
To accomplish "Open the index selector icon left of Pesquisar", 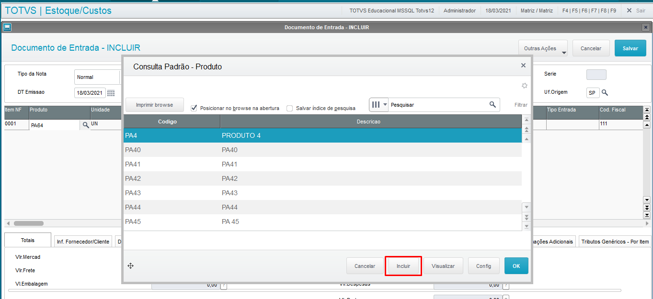I will (379, 105).
